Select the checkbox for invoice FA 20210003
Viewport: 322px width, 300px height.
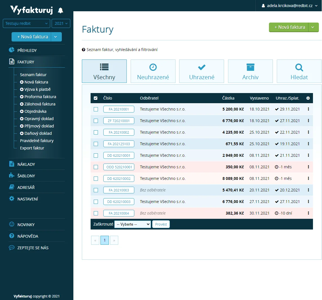(96, 190)
